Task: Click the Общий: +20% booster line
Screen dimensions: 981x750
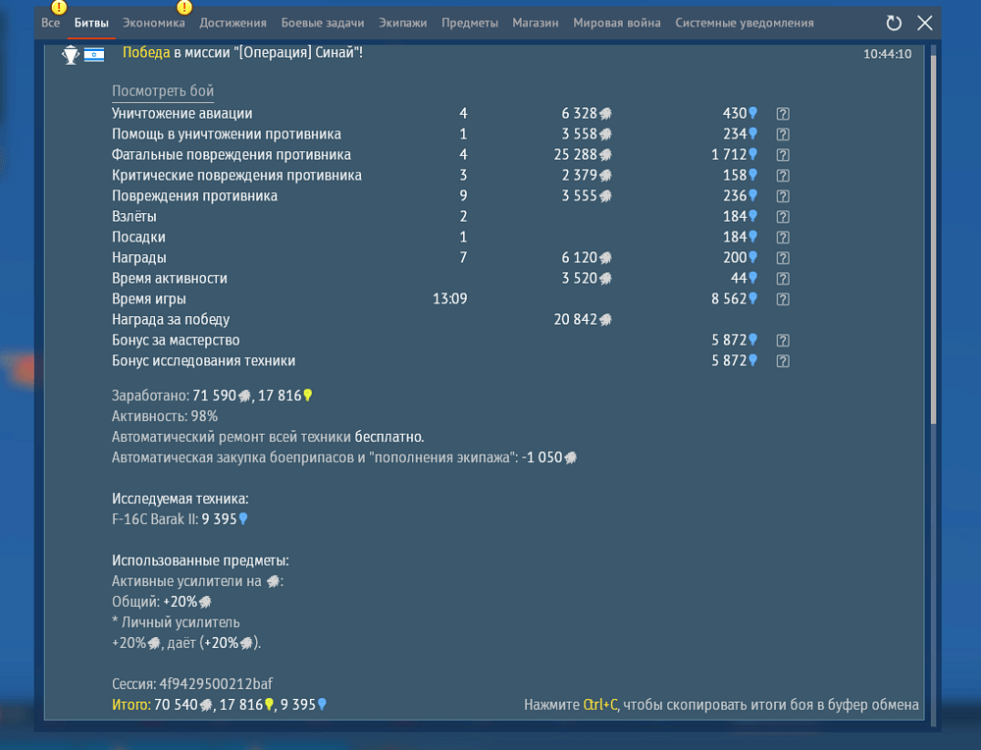Action: (162, 602)
